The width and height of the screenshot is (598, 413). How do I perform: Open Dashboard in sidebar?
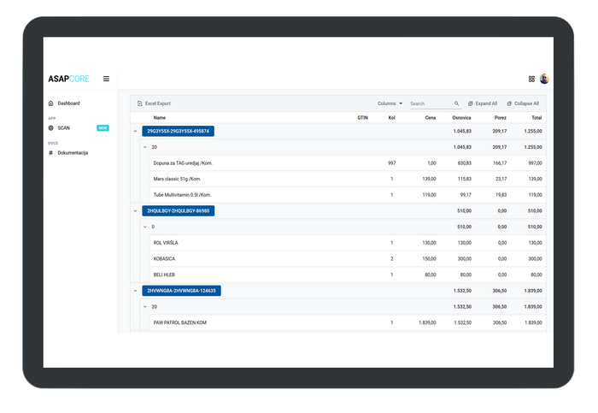click(68, 103)
